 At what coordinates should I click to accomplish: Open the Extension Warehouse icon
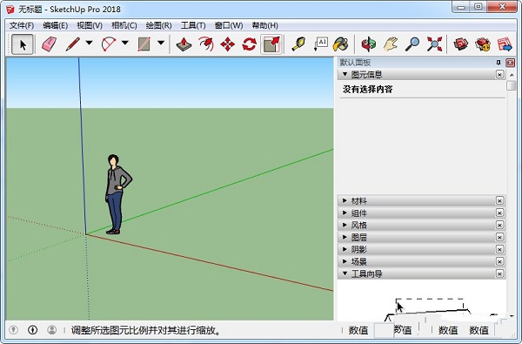click(483, 44)
